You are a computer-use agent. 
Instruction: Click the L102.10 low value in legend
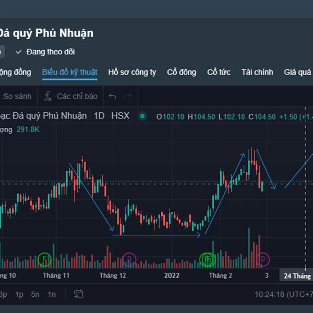click(232, 117)
